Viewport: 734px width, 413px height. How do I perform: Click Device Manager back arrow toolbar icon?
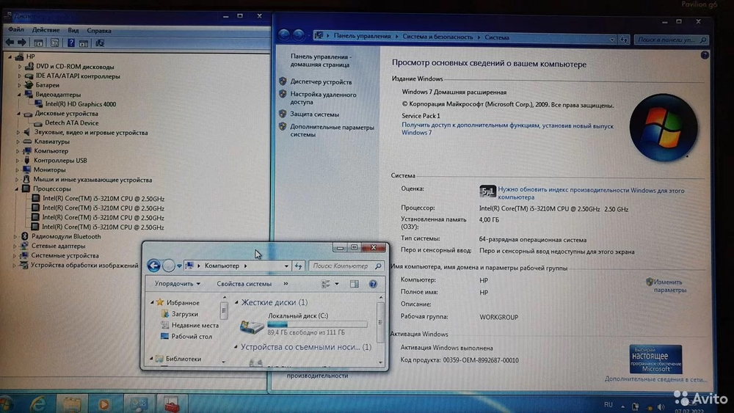point(10,43)
